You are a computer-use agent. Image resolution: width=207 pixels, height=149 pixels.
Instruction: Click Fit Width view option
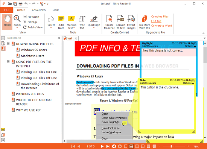[31, 17]
